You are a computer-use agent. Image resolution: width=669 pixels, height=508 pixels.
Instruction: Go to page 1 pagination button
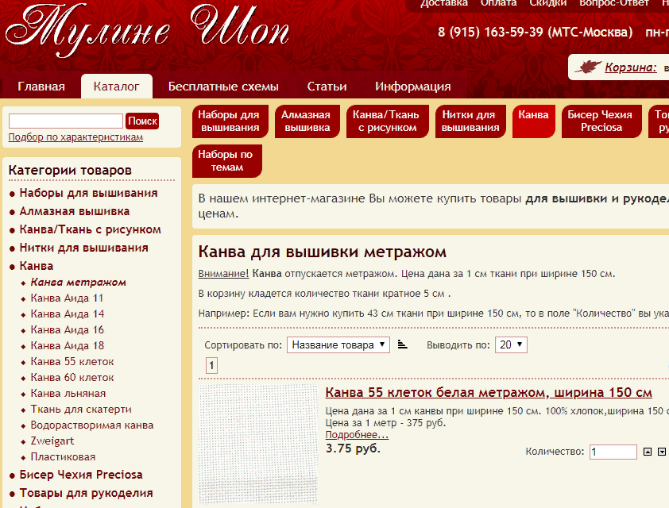click(211, 366)
